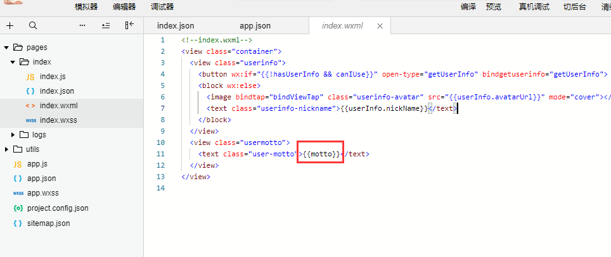The height and width of the screenshot is (257, 611).
Task: Toggle the 调试器 debugger panel
Action: pyautogui.click(x=162, y=6)
